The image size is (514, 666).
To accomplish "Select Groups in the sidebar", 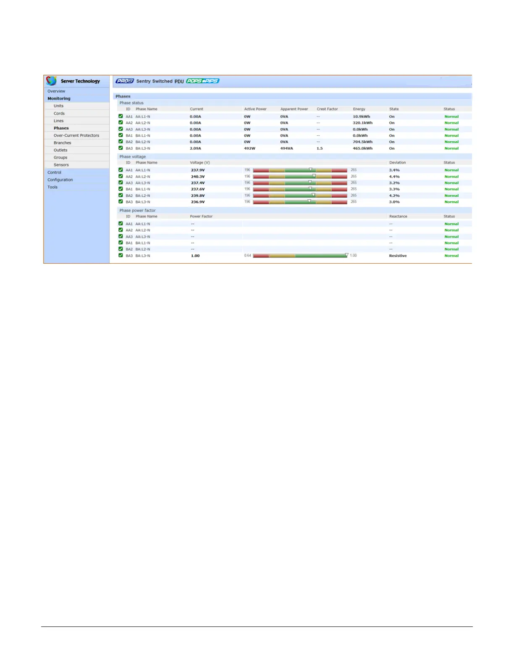I will pyautogui.click(x=60, y=158).
